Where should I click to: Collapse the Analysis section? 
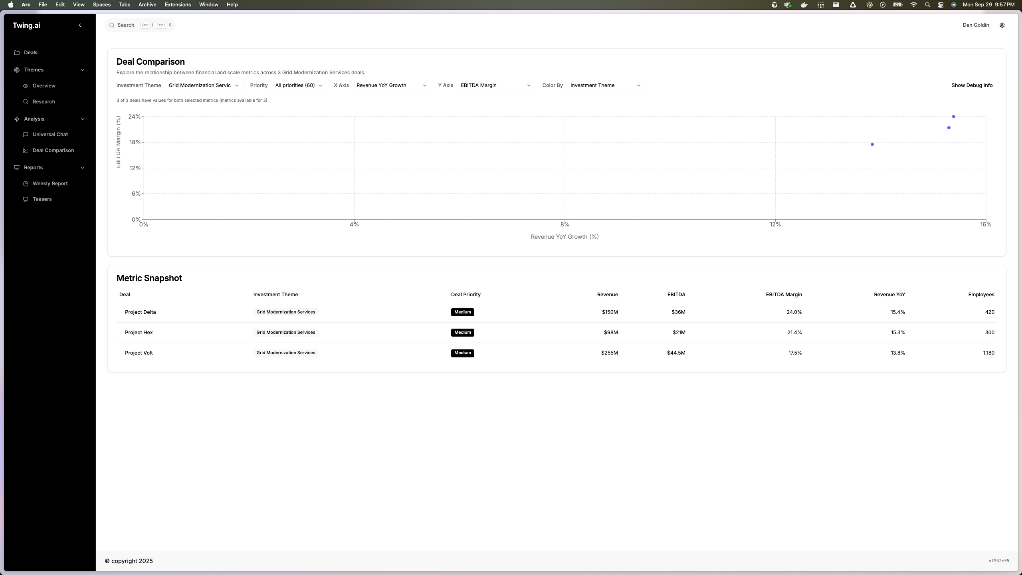click(x=83, y=119)
